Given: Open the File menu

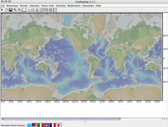Looking at the screenshot, I should click(3, 6).
